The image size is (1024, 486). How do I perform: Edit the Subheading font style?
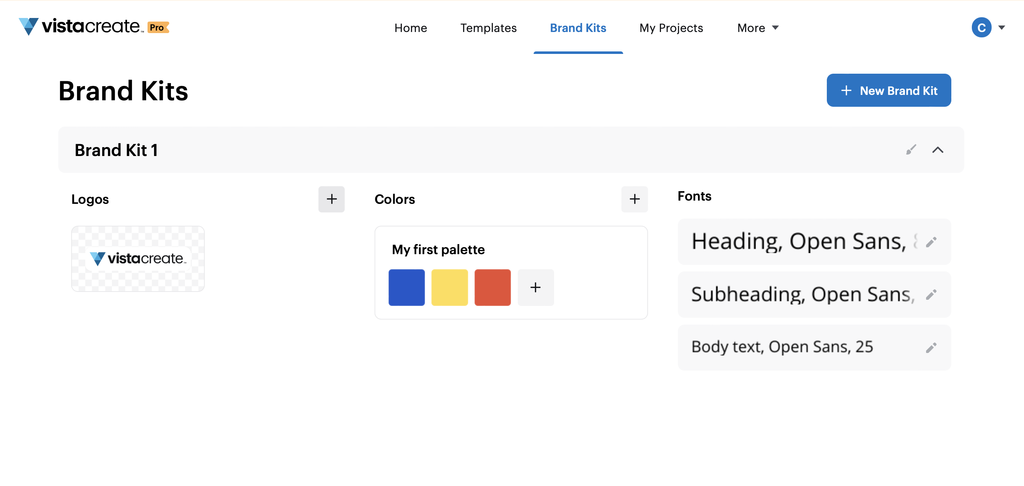(931, 294)
